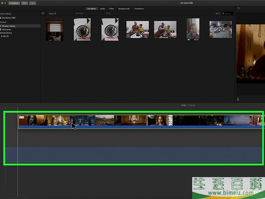Click the 2018 breadcrumb
265x199 pixels.
pos(108,13)
